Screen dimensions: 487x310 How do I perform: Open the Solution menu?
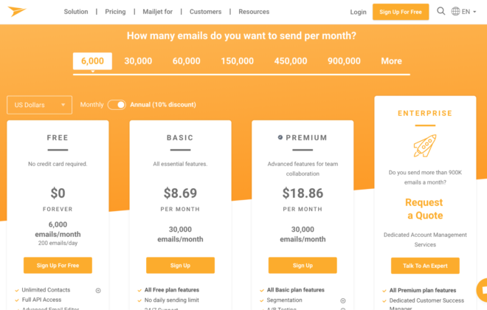[x=76, y=12]
